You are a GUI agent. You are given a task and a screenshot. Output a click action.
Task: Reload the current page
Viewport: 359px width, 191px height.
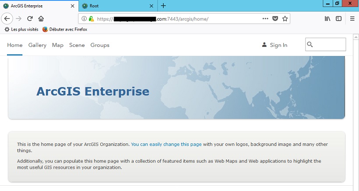coord(30,18)
